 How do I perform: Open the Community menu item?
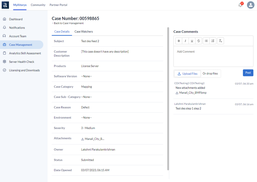pos(38,5)
